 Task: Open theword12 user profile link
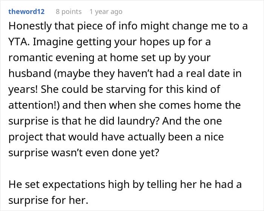click(x=26, y=12)
